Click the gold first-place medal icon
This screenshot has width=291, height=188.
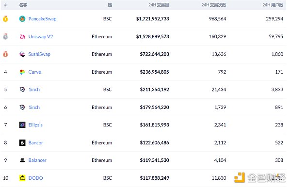click(5, 19)
